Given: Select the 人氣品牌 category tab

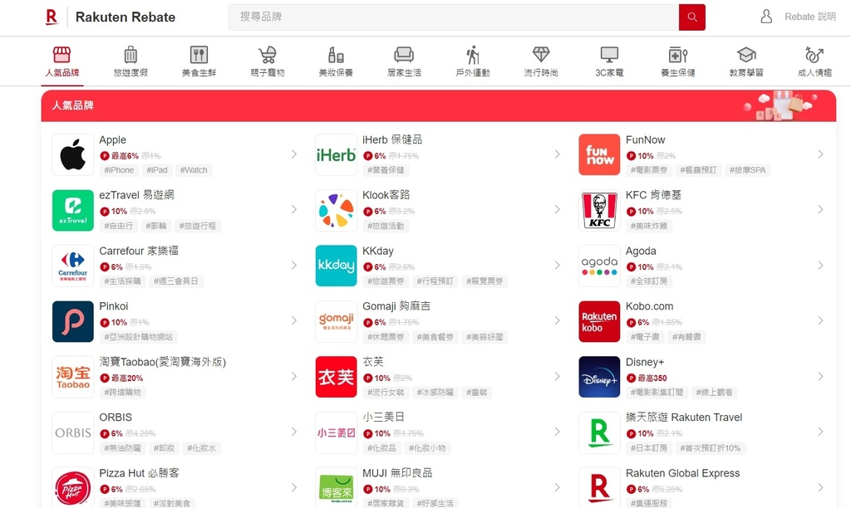Looking at the screenshot, I should click(61, 61).
